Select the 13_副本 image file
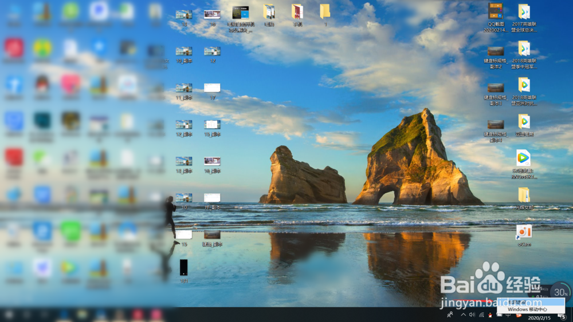This screenshot has width=573, height=322. (184, 165)
